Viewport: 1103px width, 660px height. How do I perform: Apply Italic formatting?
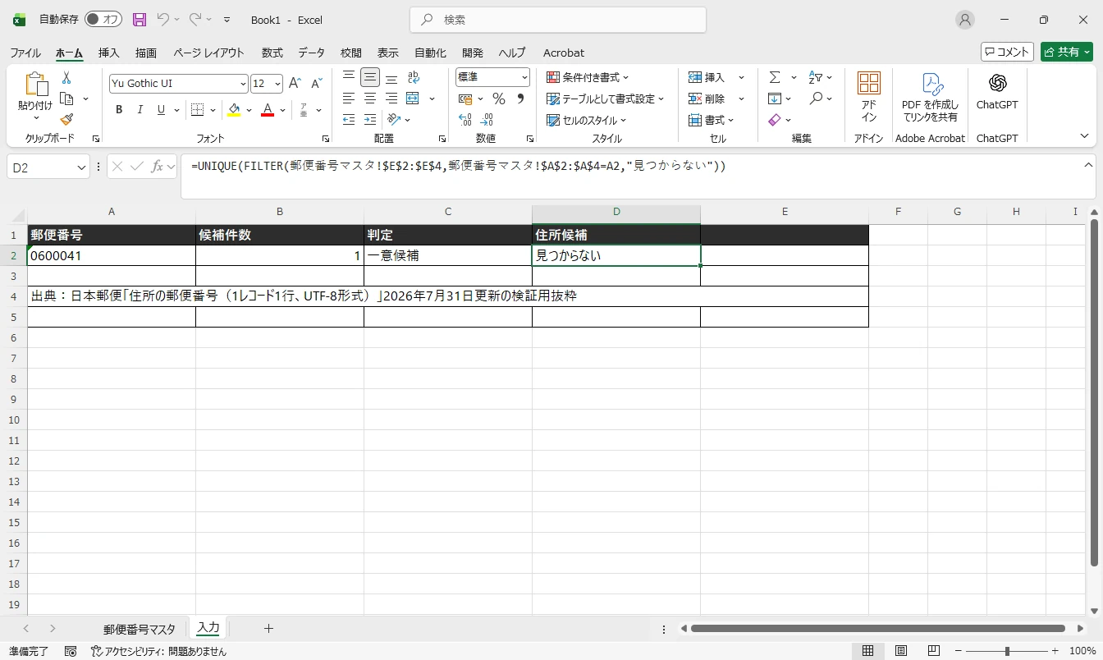[x=140, y=110]
